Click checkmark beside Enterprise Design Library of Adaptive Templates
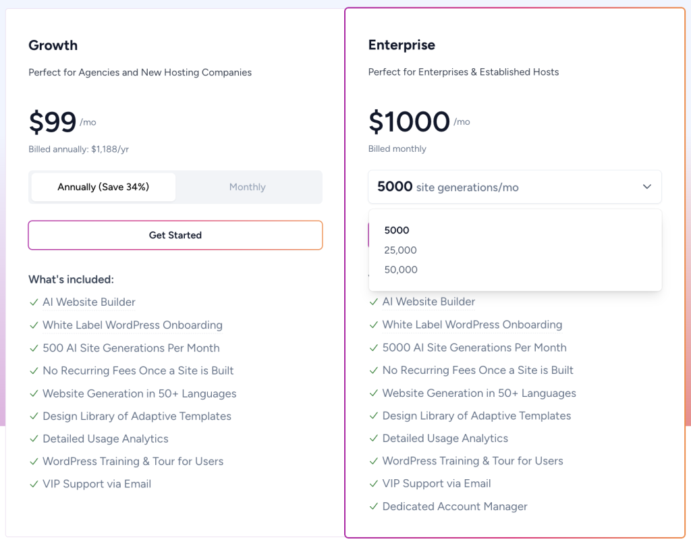The height and width of the screenshot is (546, 691). [x=374, y=416]
